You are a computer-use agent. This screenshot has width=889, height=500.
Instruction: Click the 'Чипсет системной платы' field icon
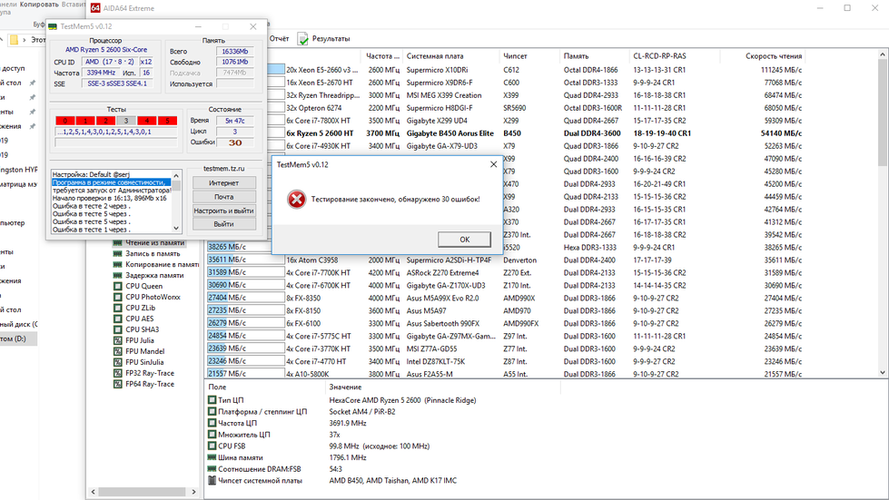pos(212,480)
